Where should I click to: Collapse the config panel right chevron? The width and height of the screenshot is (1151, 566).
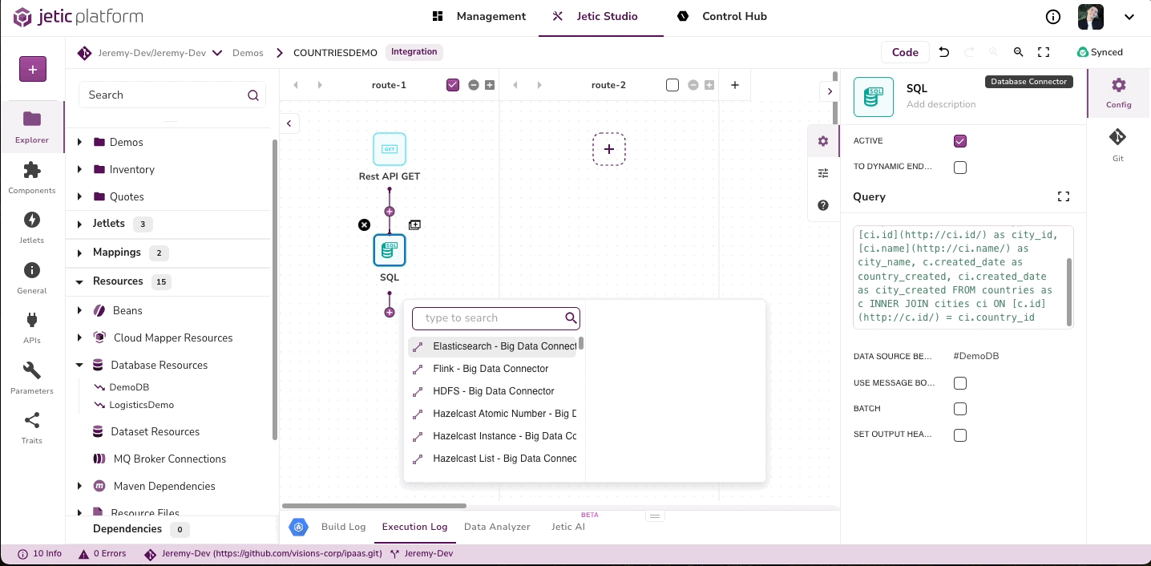[x=830, y=91]
